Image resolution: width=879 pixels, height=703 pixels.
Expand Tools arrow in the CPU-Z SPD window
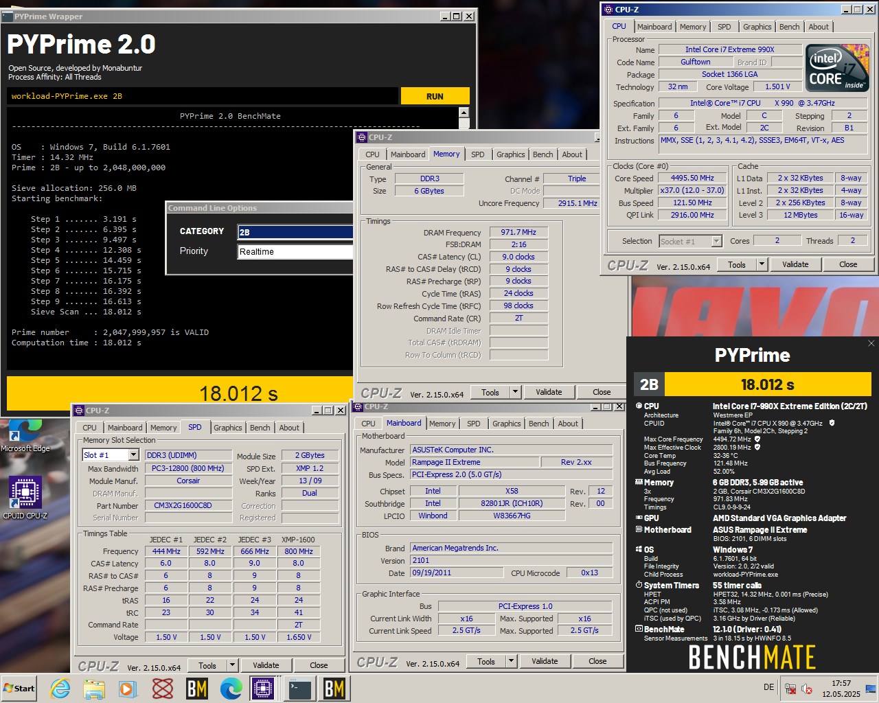[x=232, y=665]
